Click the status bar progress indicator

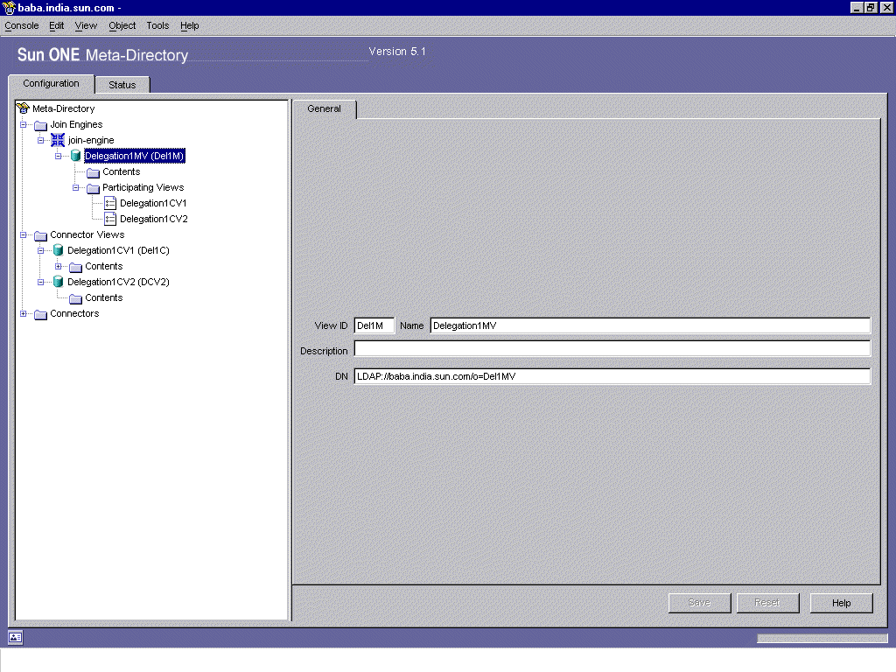click(x=822, y=638)
